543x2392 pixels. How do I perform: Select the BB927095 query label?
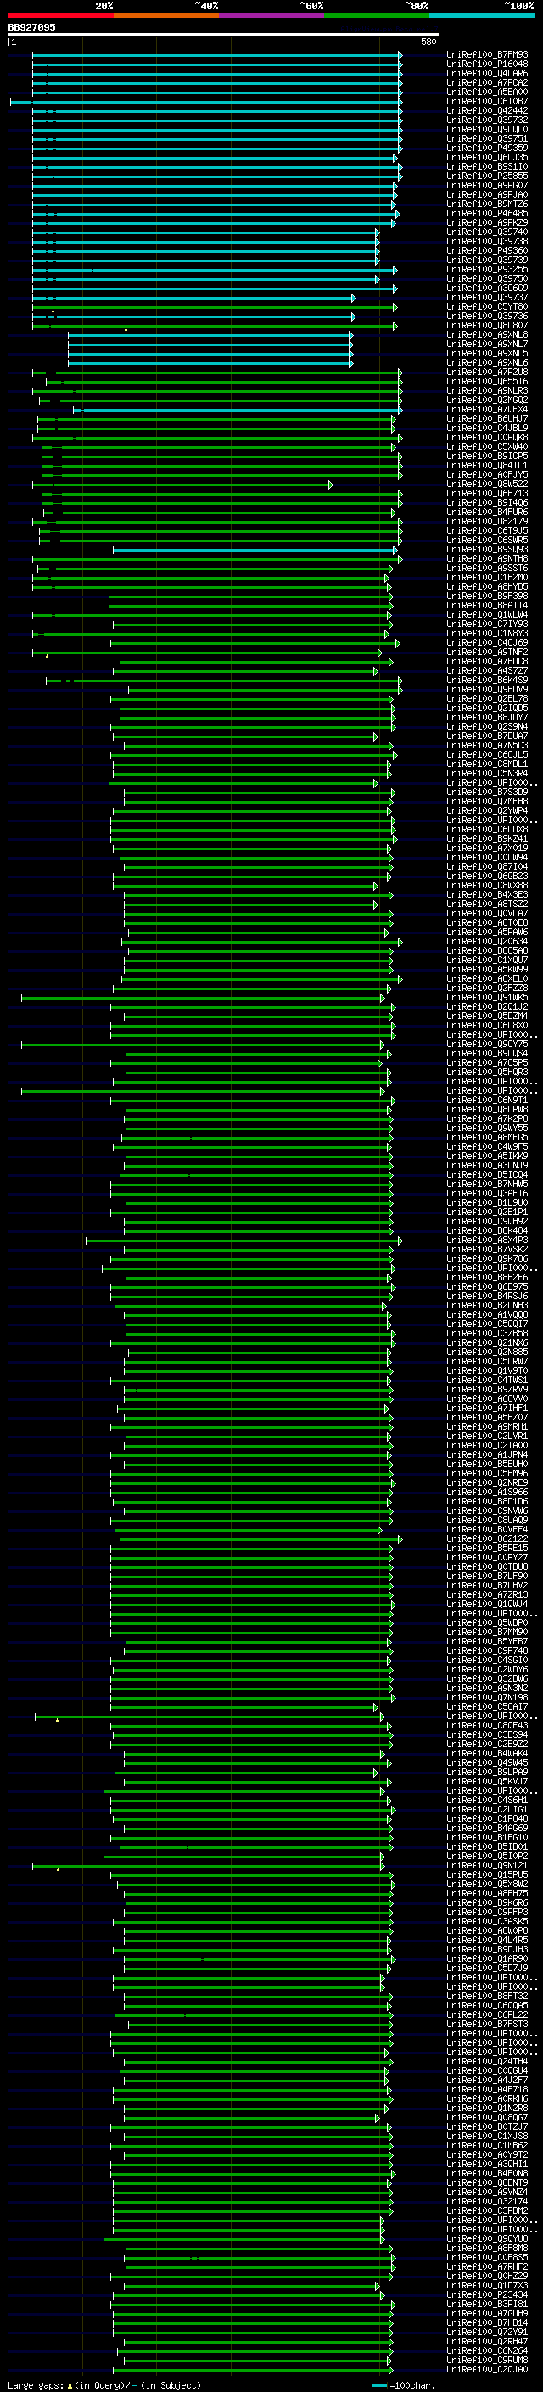pos(31,27)
